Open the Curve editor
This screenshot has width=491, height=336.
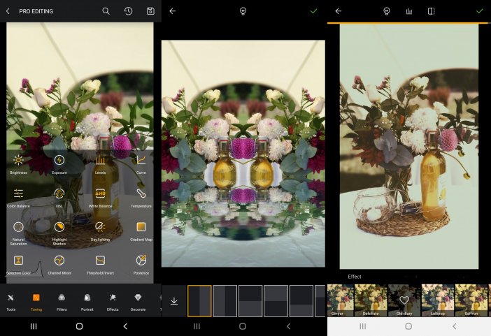coord(141,164)
